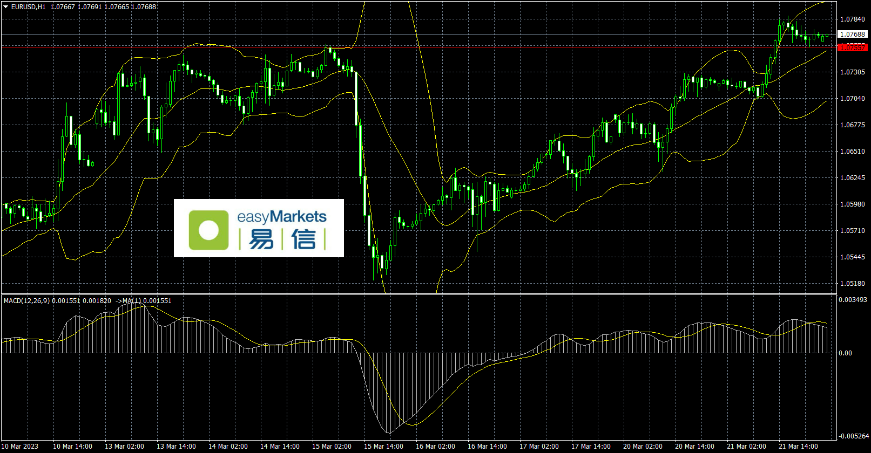
Task: Click MACD scale value -0.005264
Action: click(854, 436)
